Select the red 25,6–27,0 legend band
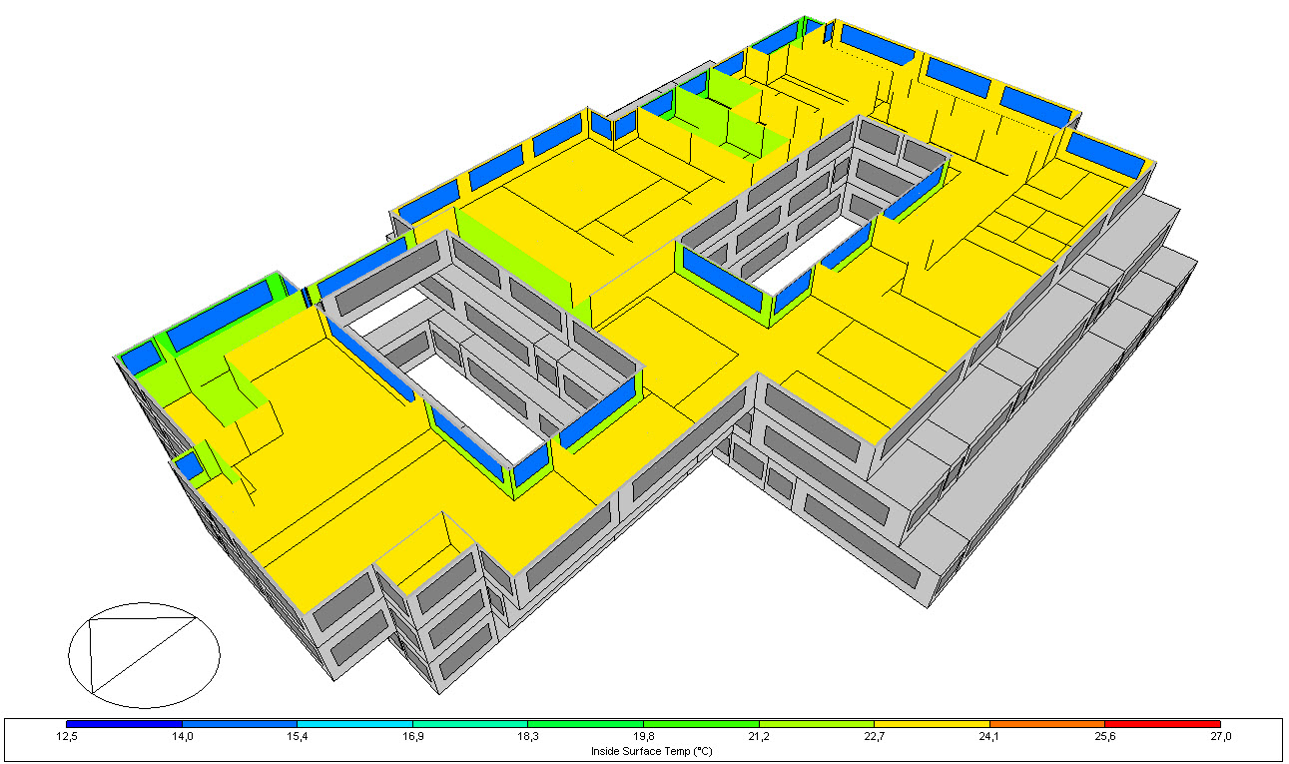The width and height of the screenshot is (1289, 764). 1162,723
